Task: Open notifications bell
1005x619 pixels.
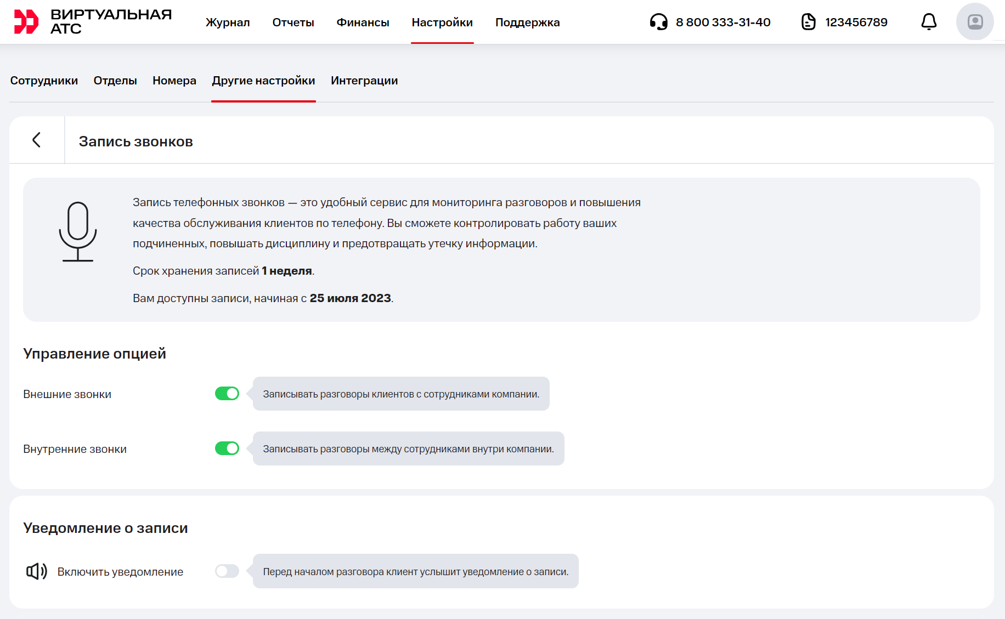Action: pos(928,22)
